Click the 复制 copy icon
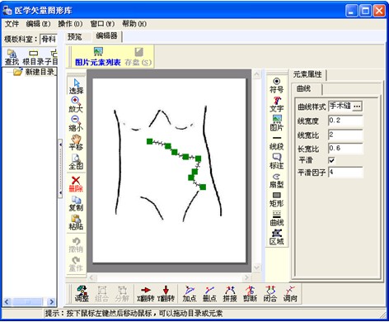389x322 pixels. [76, 204]
